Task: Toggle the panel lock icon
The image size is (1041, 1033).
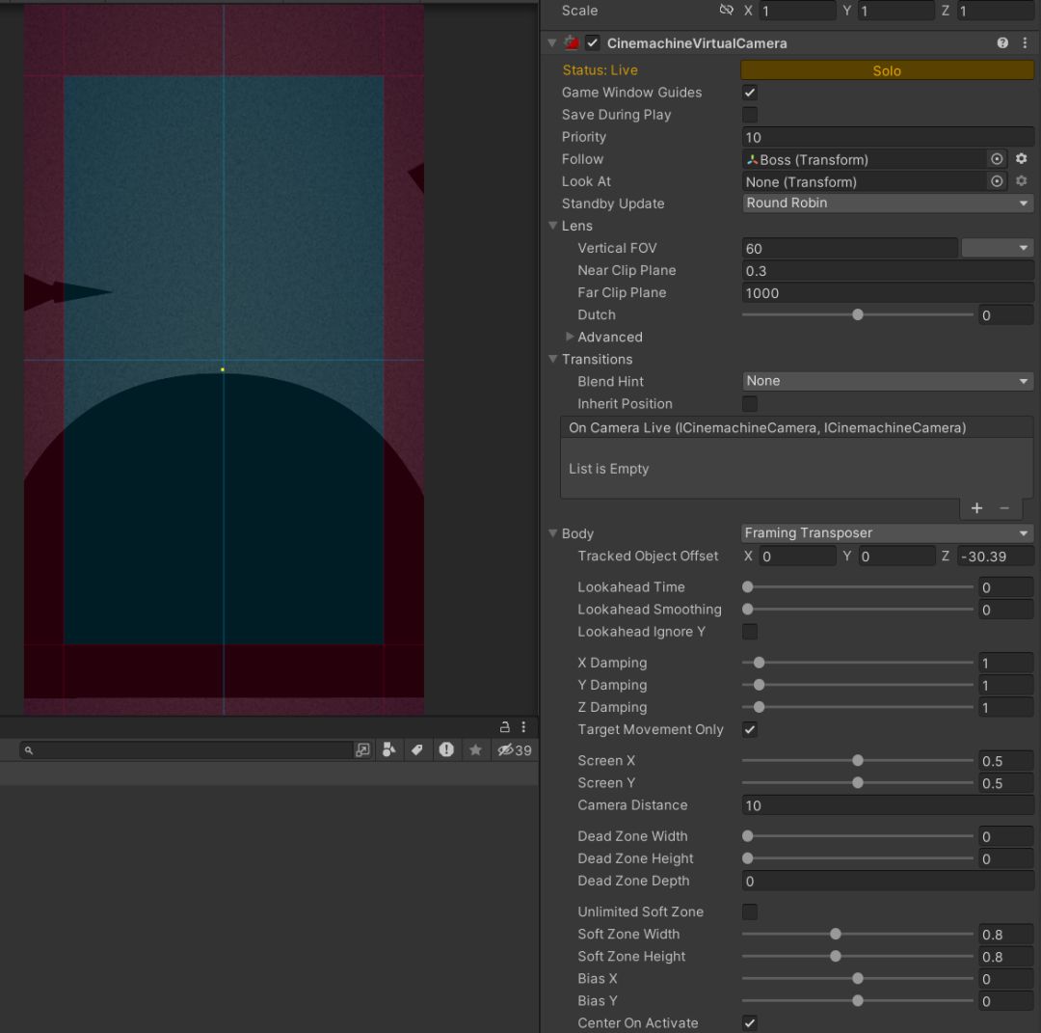Action: 504,727
